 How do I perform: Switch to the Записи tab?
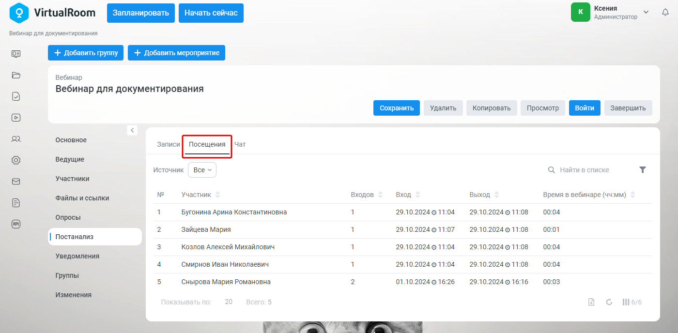(x=168, y=144)
